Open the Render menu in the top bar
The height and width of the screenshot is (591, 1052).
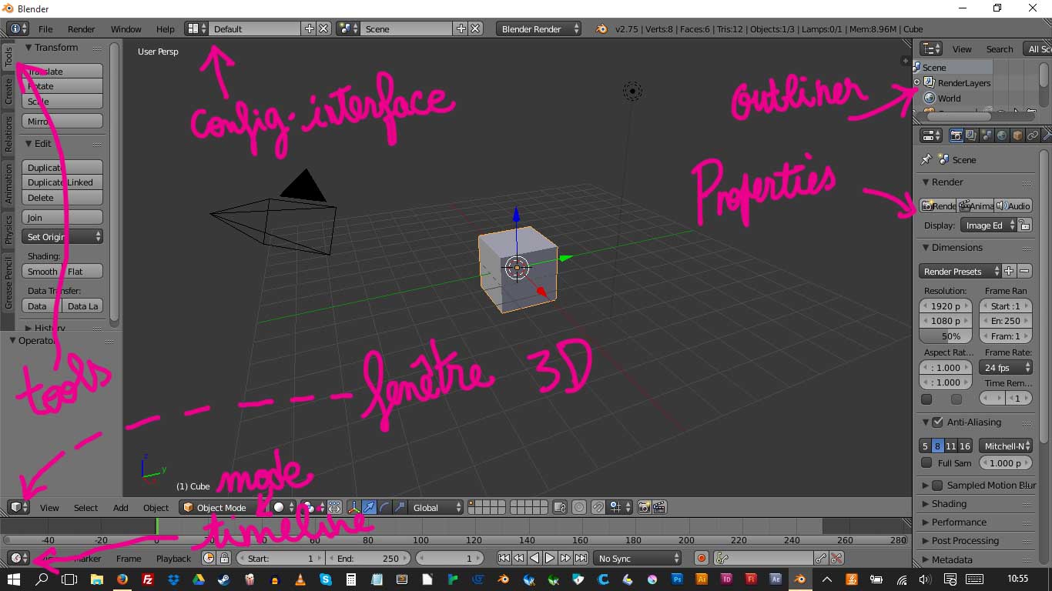coord(81,28)
